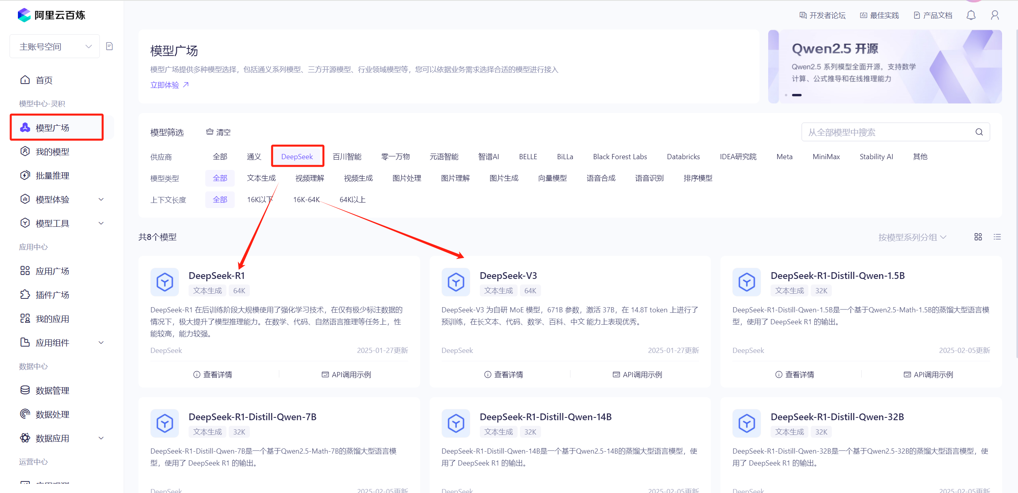Open the 主账号空间 workspace dropdown
Viewport: 1018px width, 493px height.
click(55, 47)
